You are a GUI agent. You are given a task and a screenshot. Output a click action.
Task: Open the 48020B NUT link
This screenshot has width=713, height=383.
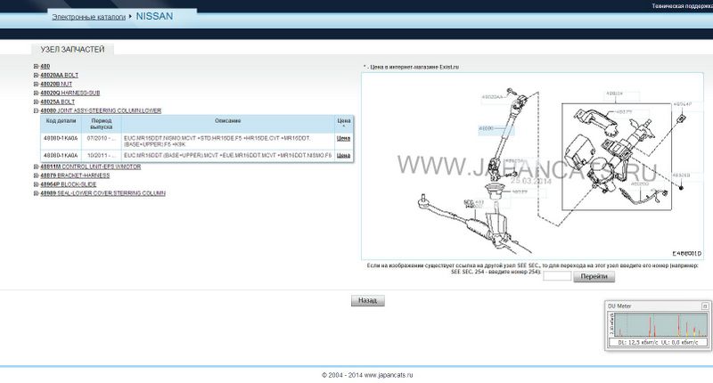[56, 84]
